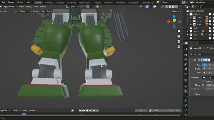This screenshot has height=120, width=214.
Task: Toggle the snapping magnet icon
Action: coord(88,7)
